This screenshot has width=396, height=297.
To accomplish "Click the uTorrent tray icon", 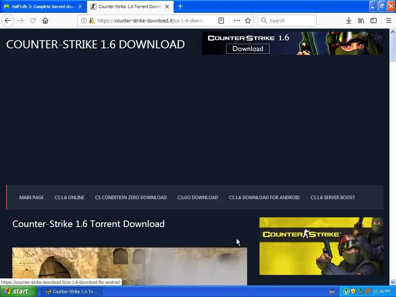I will tap(346, 292).
